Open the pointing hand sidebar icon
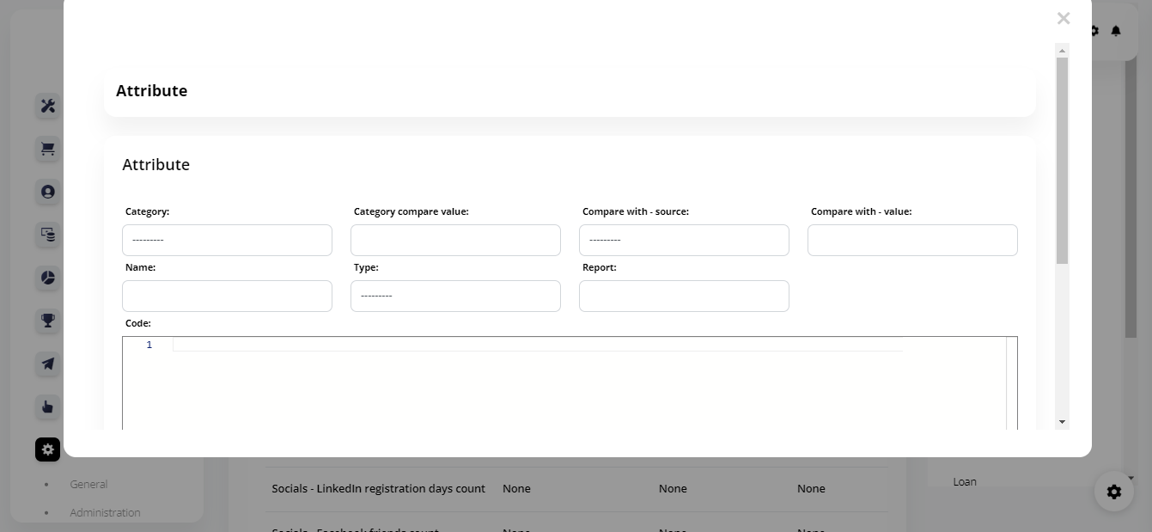This screenshot has height=532, width=1152. coord(48,407)
